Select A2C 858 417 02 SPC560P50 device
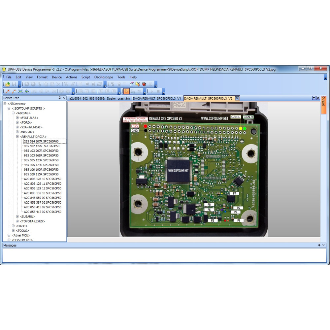 click(x=43, y=212)
